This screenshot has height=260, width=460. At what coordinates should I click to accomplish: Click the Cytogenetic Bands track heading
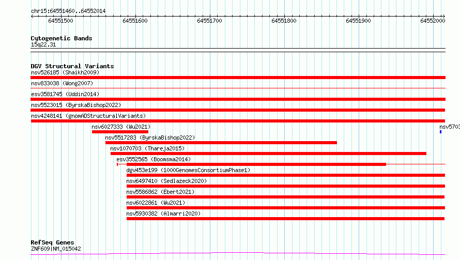click(62, 38)
